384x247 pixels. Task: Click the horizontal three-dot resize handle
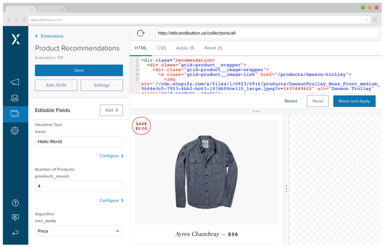(256, 111)
